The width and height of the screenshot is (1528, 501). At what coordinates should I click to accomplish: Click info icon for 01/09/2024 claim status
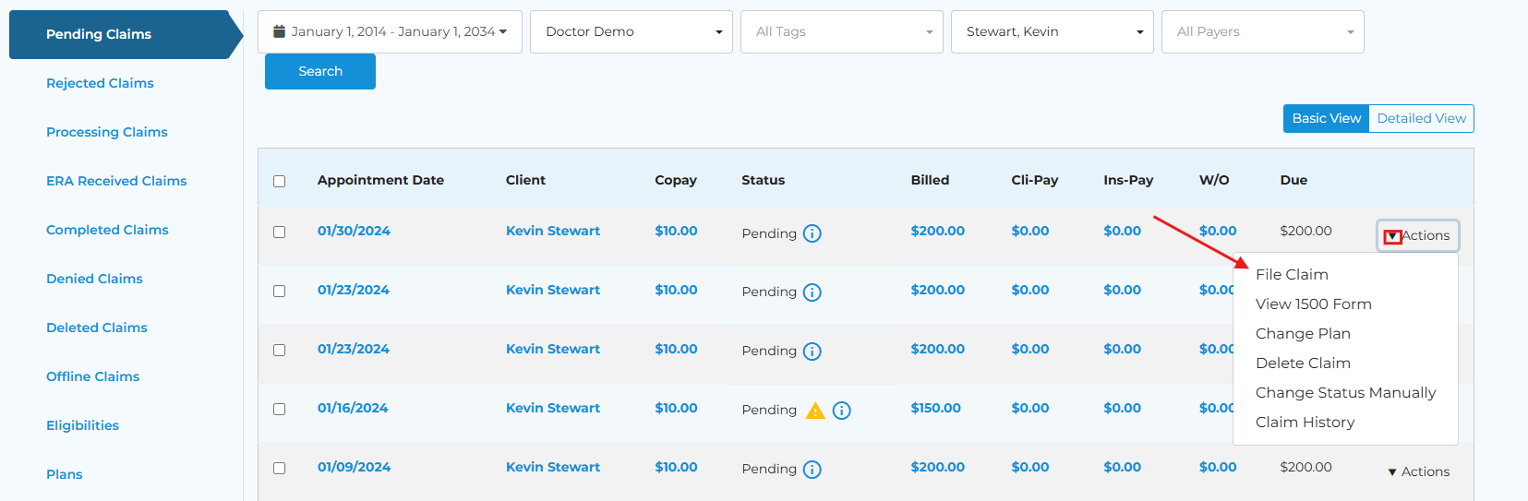pyautogui.click(x=812, y=470)
